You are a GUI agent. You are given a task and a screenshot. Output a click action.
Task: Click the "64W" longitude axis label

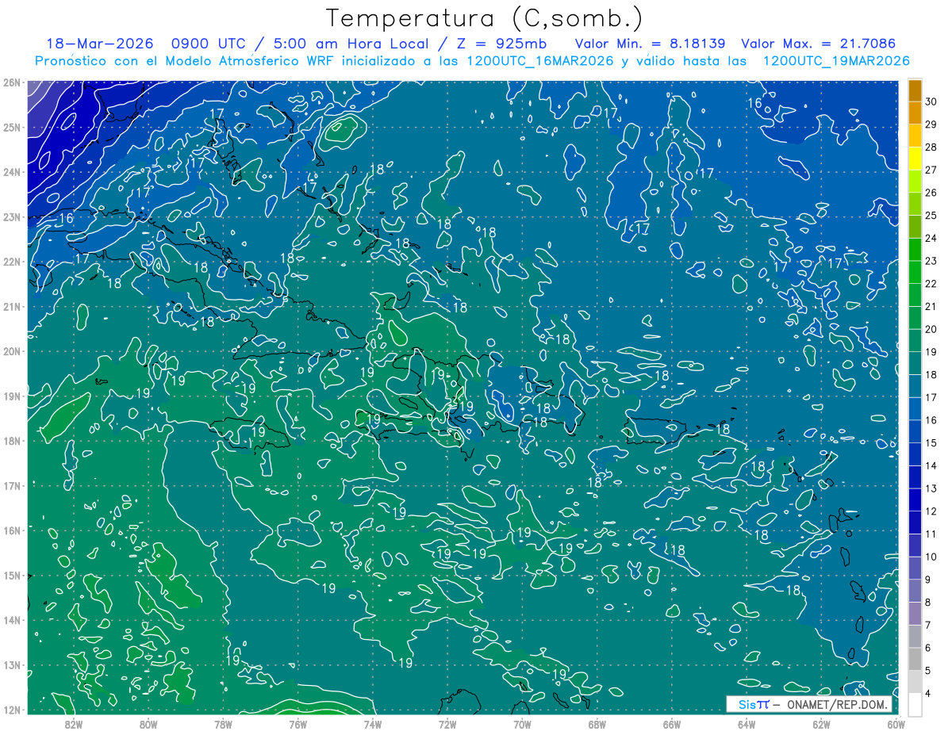click(x=747, y=724)
